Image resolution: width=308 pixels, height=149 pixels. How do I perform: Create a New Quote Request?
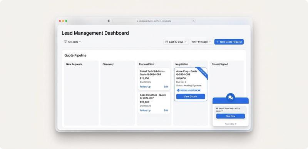pos(229,42)
